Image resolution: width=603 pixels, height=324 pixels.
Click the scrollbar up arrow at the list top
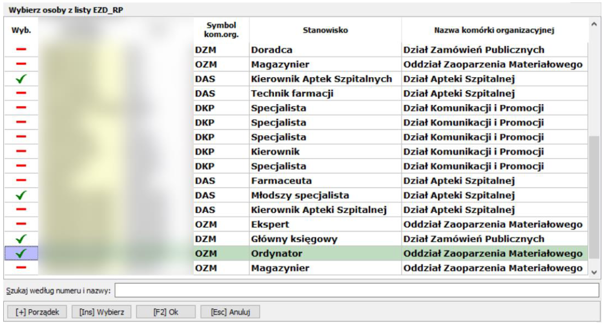(594, 24)
